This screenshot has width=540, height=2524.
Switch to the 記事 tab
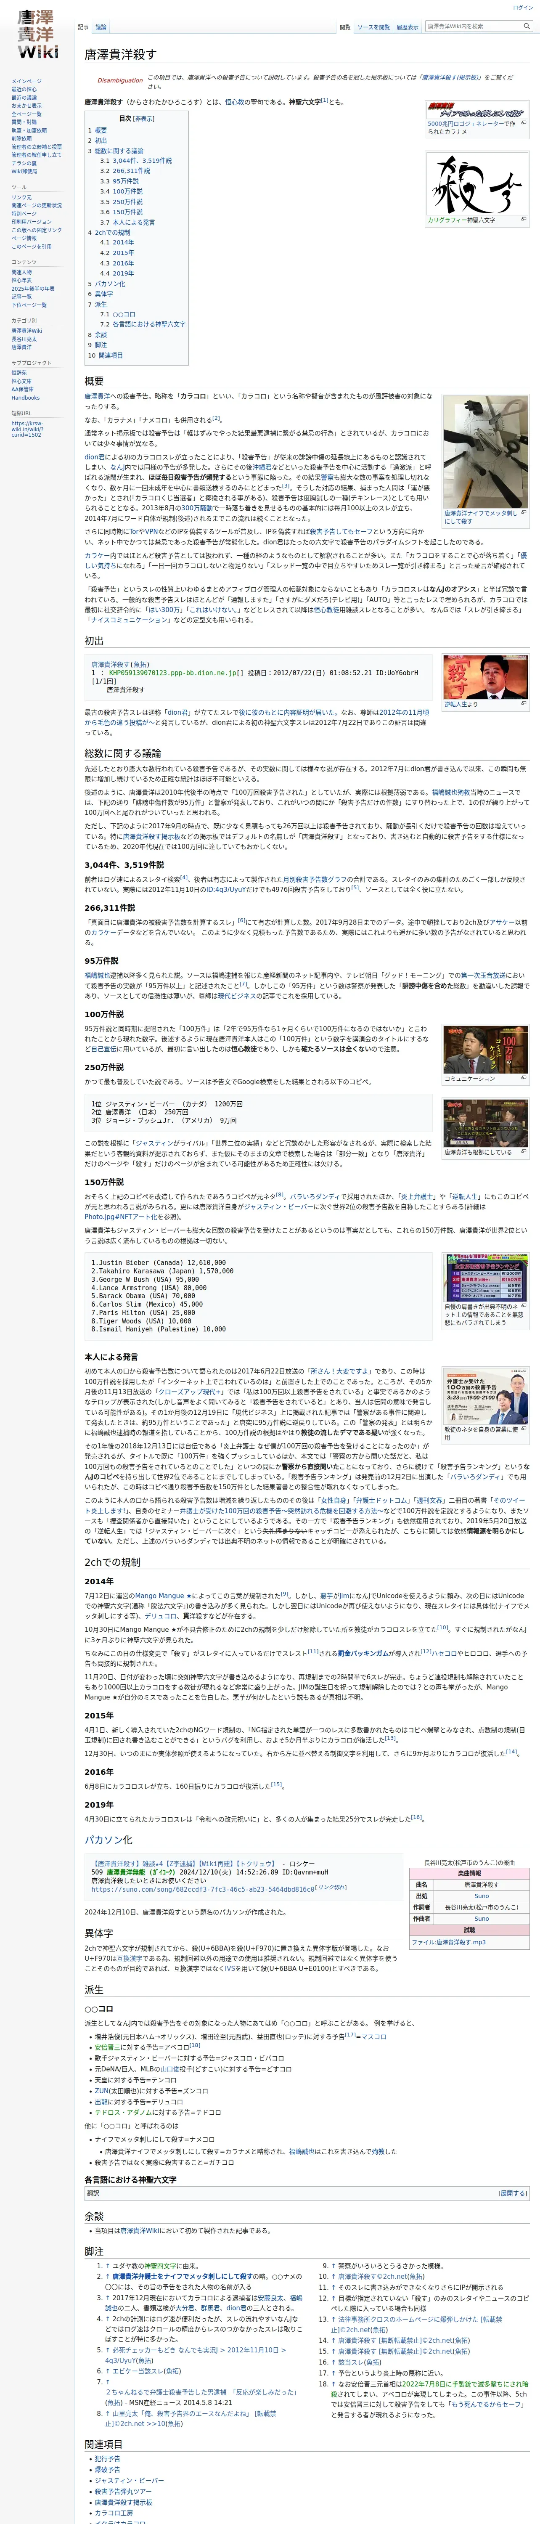click(83, 27)
